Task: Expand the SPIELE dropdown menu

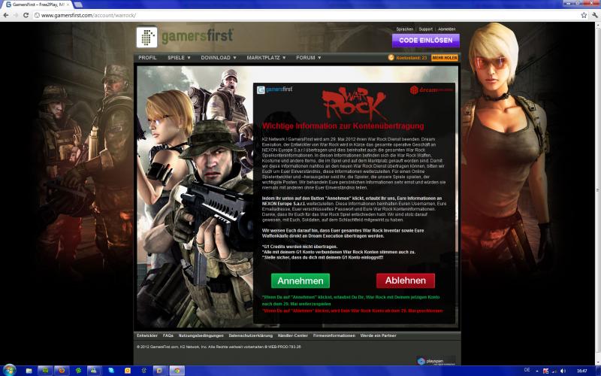Action: tap(180, 57)
